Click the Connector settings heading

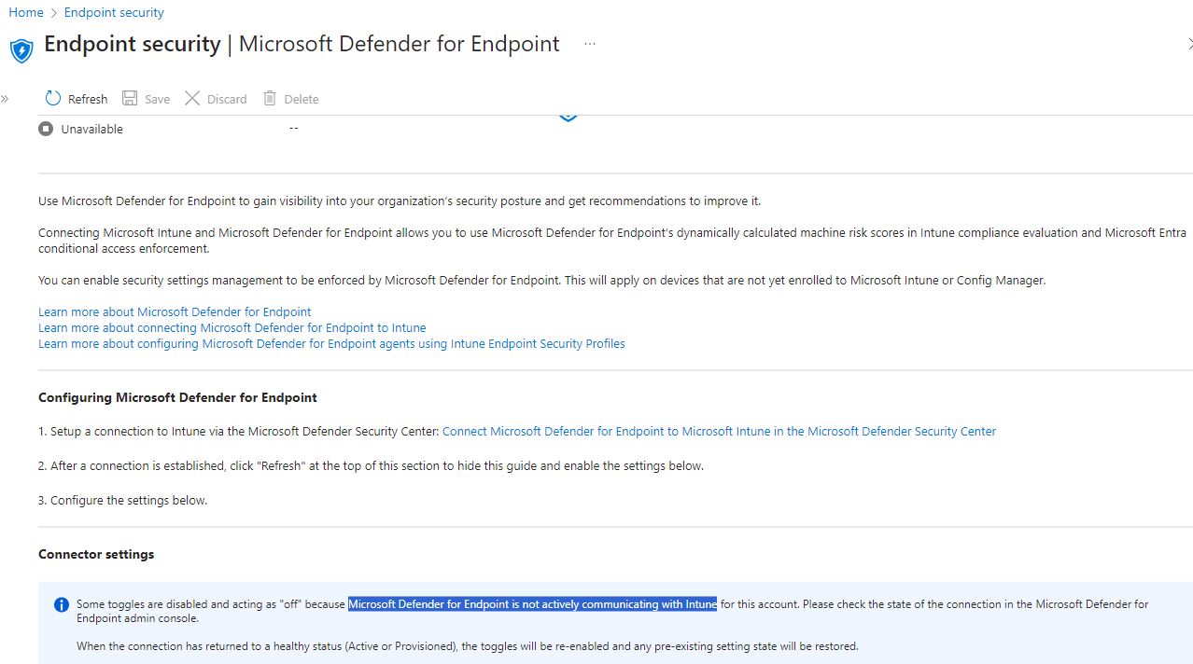(96, 554)
